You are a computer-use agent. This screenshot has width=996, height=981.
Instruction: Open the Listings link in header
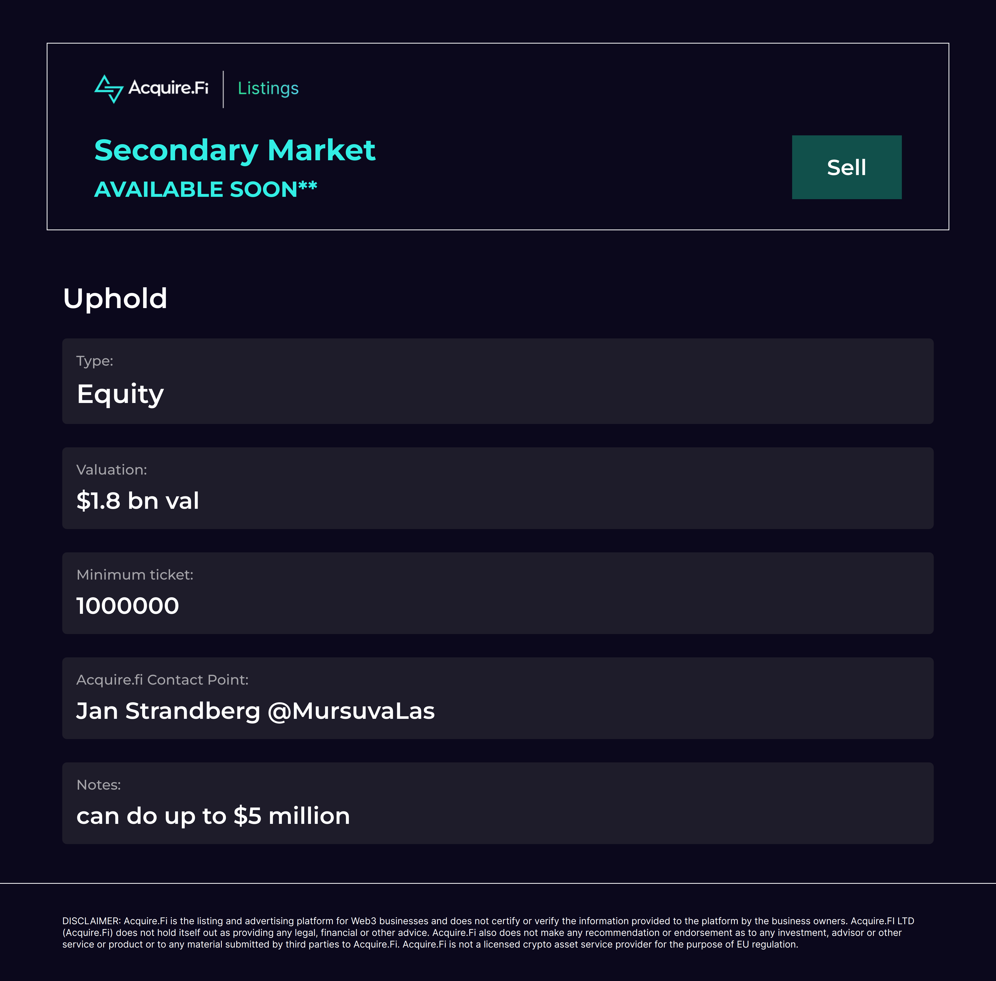pos(268,89)
